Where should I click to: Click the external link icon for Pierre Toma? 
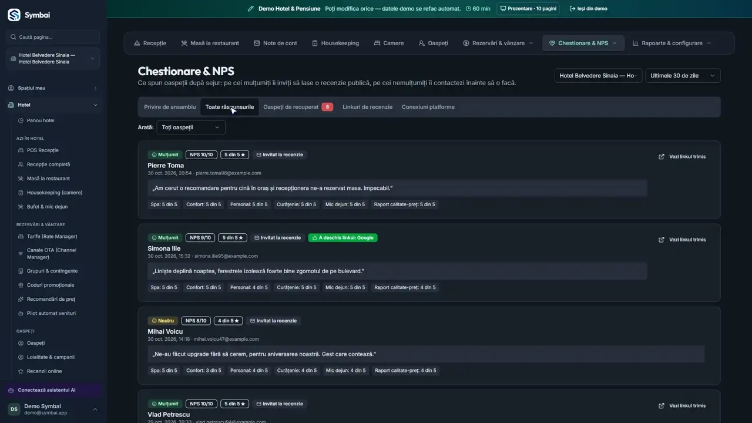coord(662,157)
